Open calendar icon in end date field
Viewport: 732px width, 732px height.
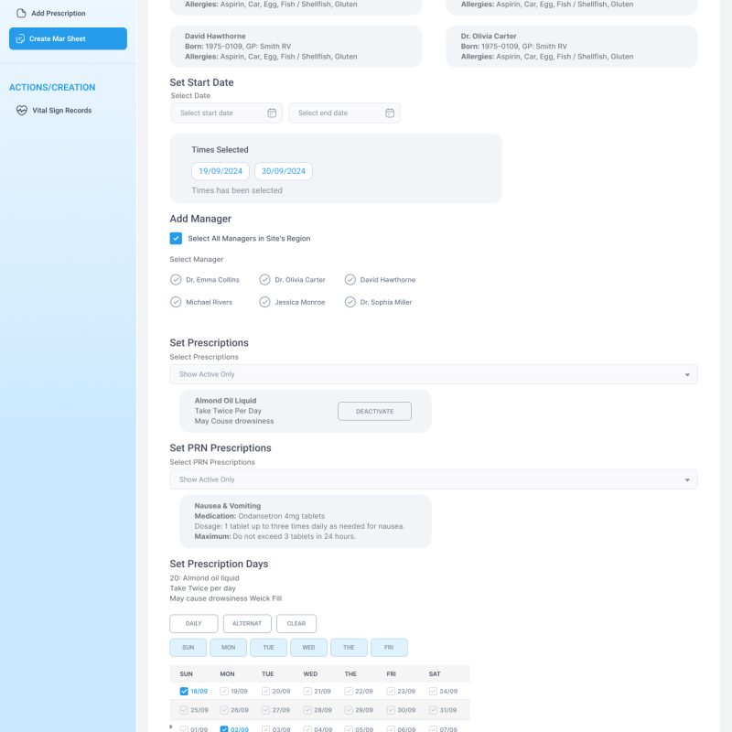pos(390,113)
